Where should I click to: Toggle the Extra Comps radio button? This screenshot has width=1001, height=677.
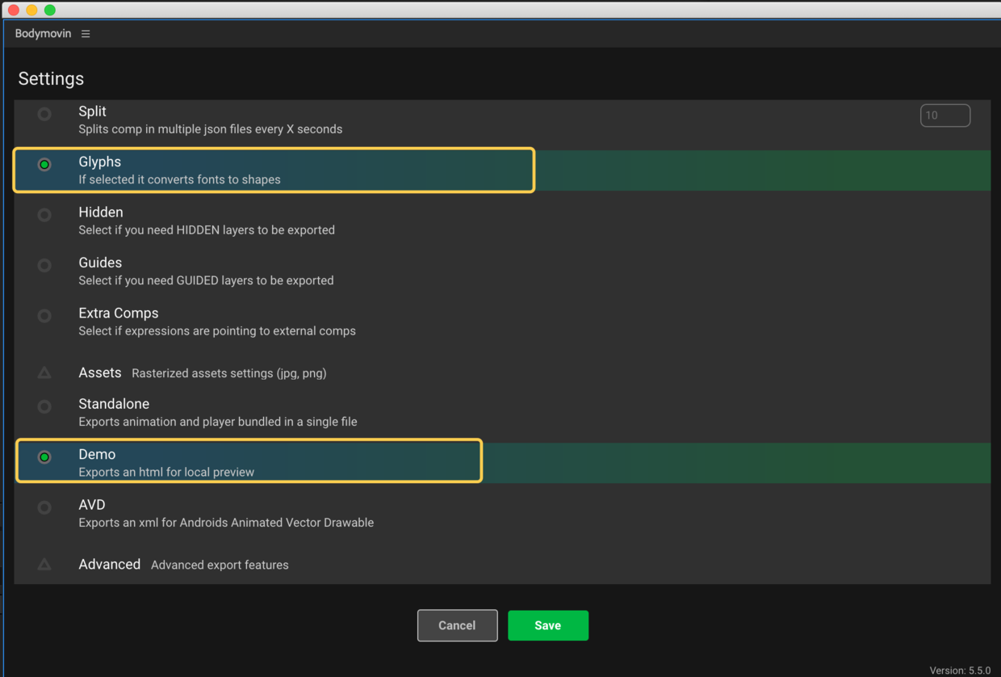click(44, 316)
